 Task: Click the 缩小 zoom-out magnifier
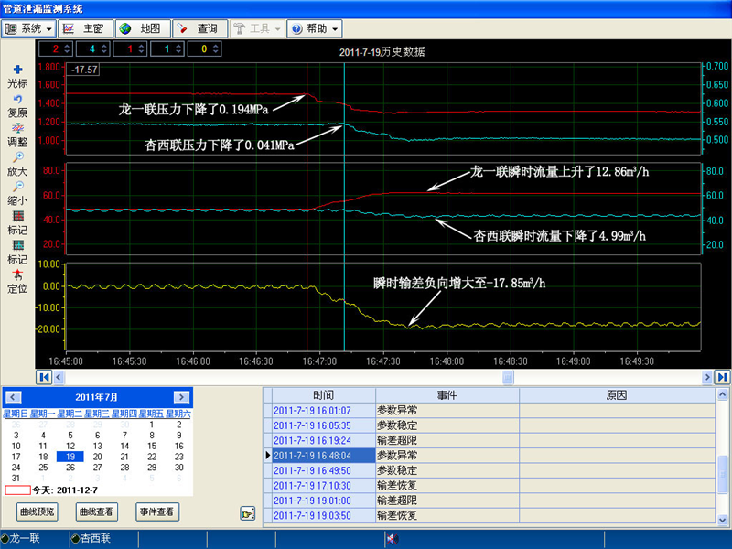(16, 187)
